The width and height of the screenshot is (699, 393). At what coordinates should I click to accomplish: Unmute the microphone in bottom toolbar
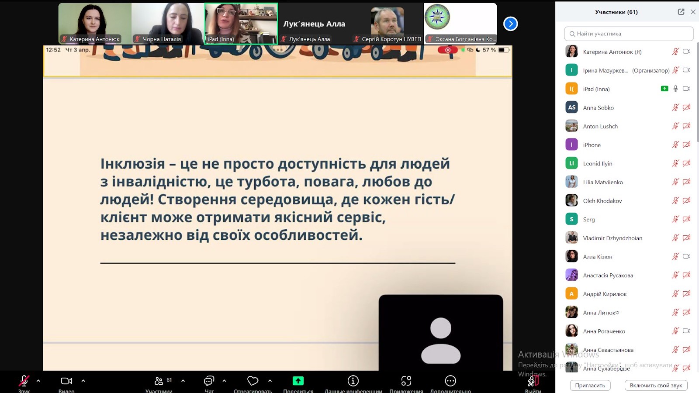(x=24, y=381)
